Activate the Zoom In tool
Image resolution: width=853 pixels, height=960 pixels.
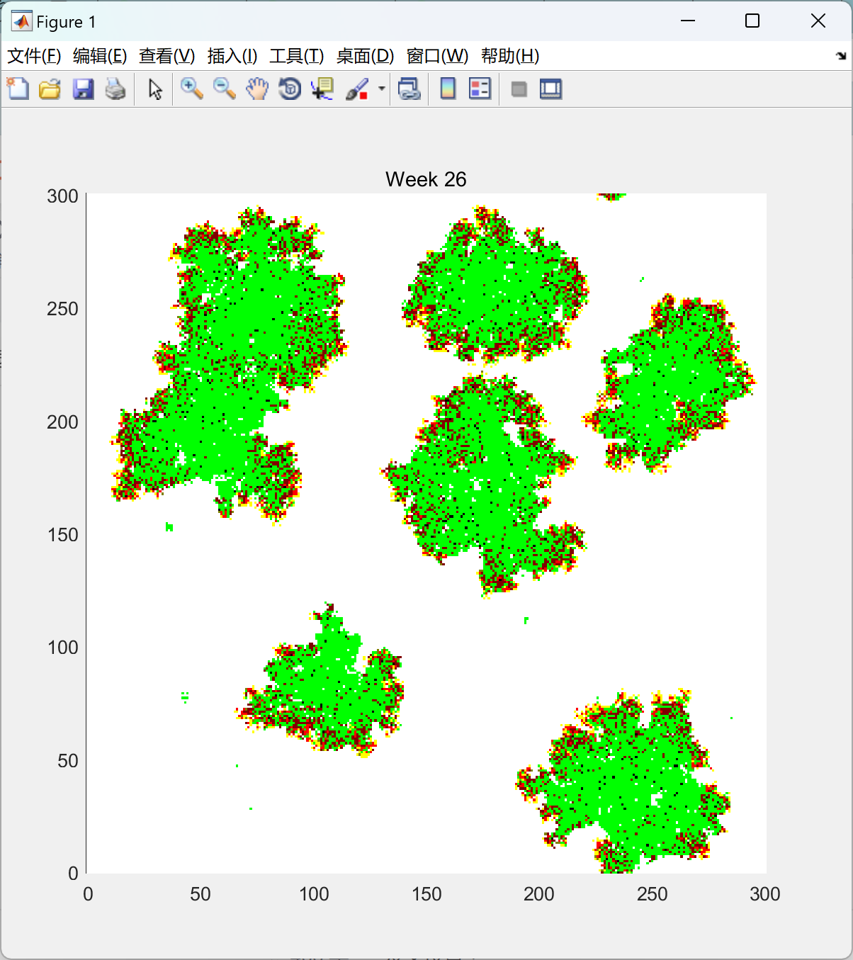click(191, 89)
